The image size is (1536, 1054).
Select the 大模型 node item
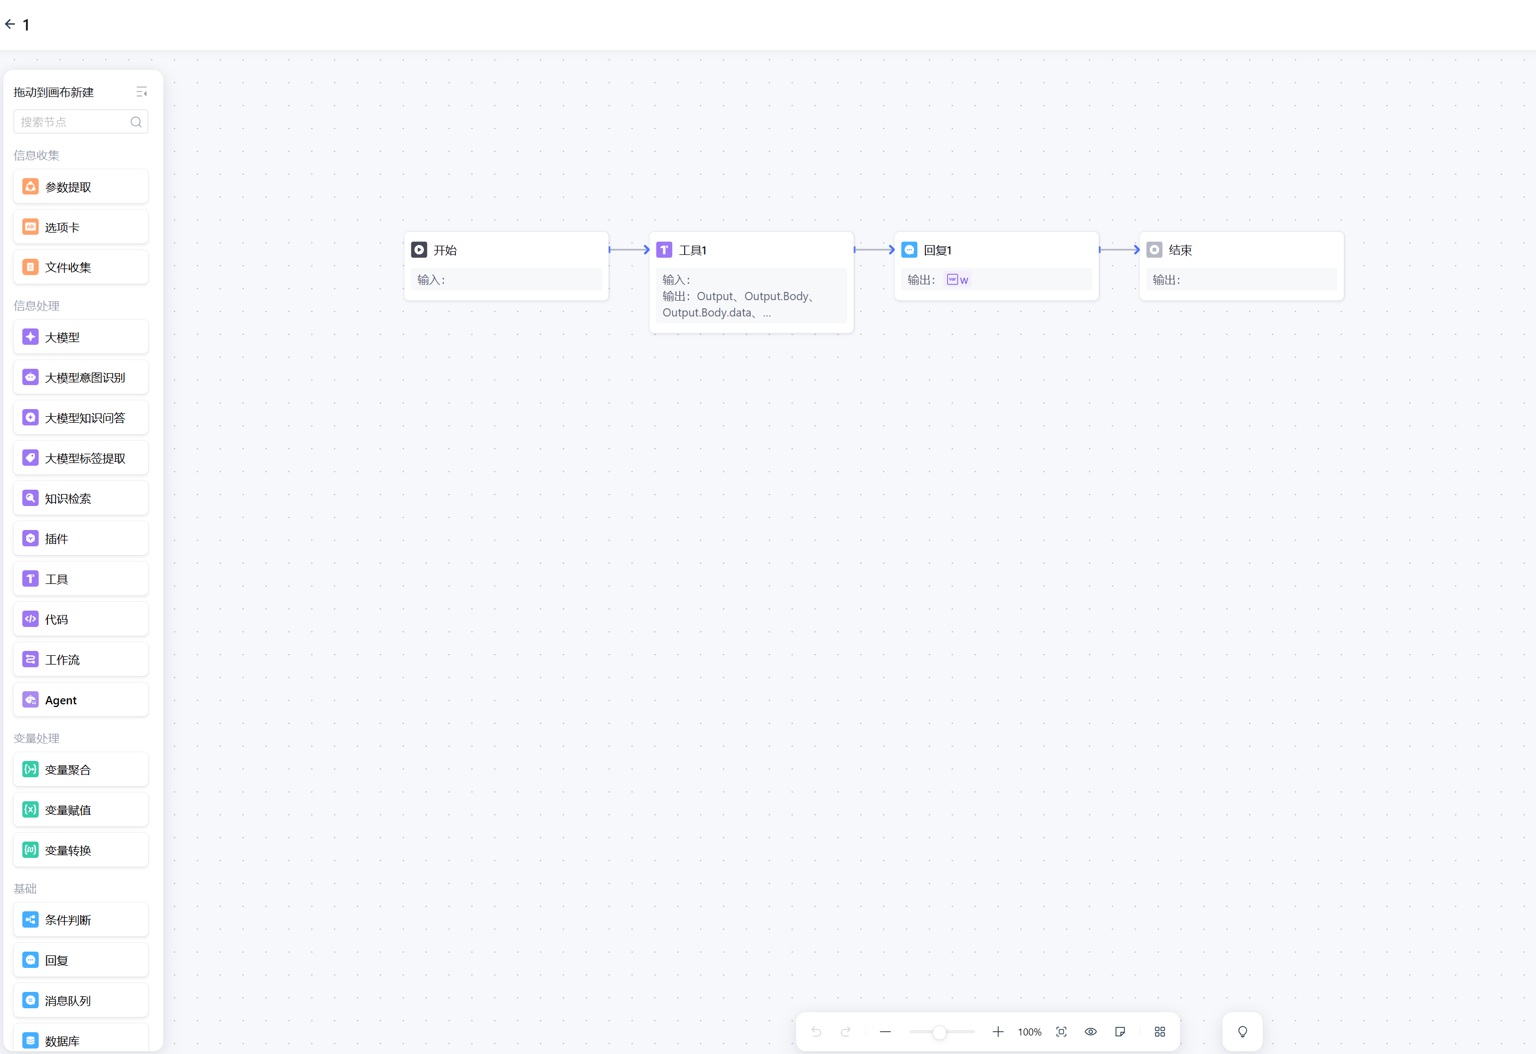(81, 338)
